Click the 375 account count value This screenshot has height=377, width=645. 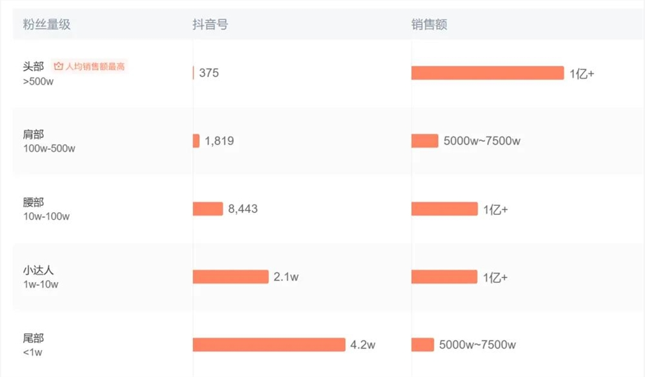(x=209, y=73)
